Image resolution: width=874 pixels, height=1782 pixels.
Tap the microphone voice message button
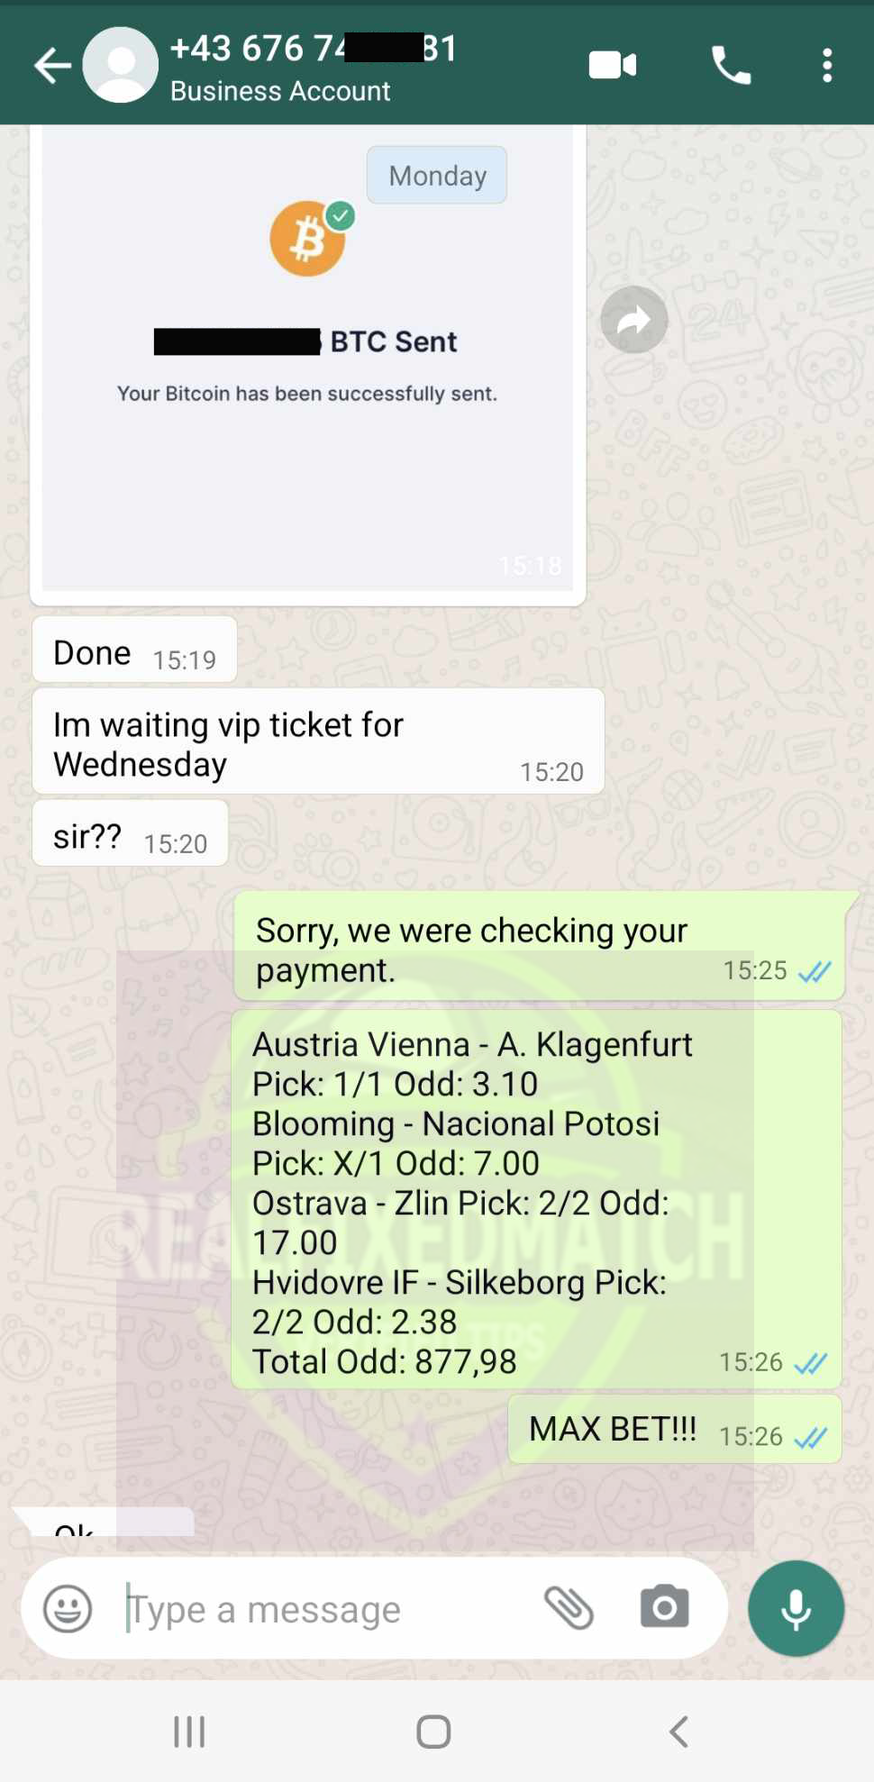(x=796, y=1608)
